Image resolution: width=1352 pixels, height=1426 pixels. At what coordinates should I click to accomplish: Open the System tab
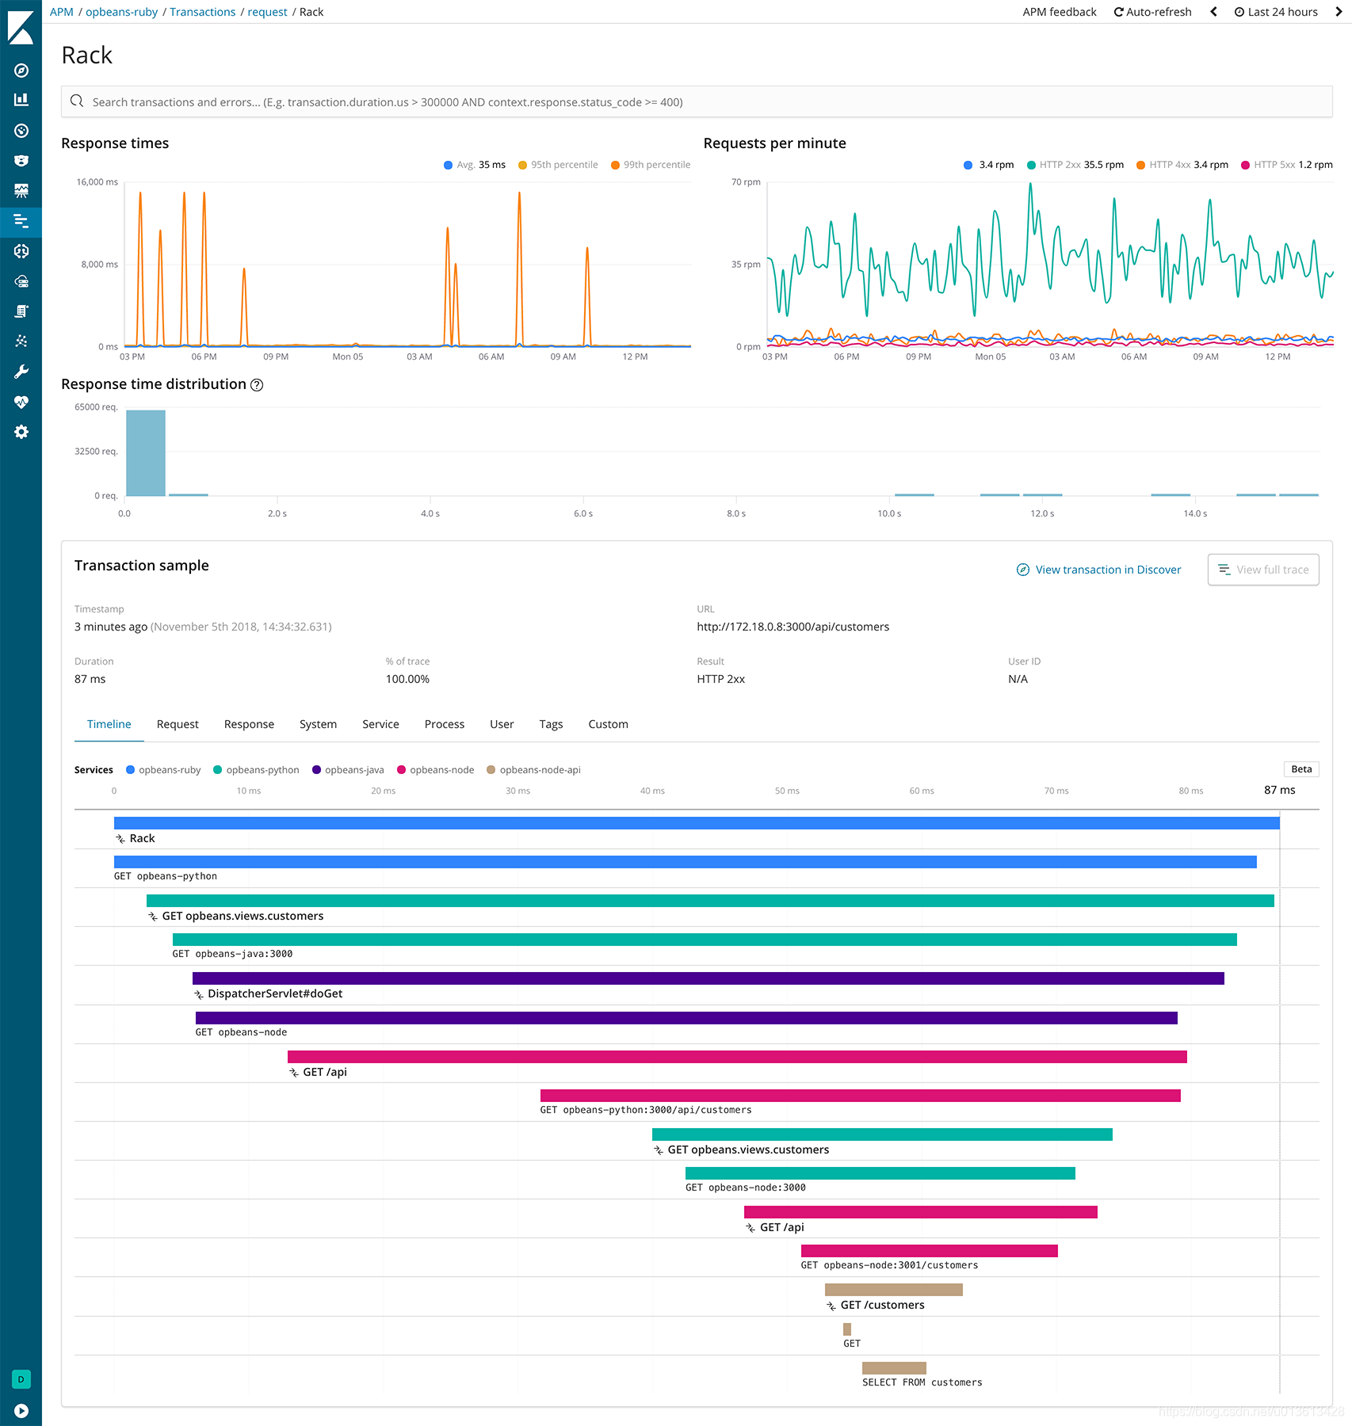click(x=318, y=723)
